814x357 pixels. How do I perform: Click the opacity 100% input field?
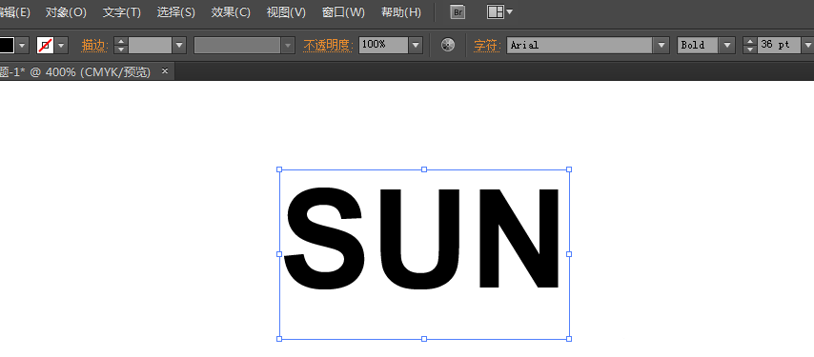click(x=383, y=46)
